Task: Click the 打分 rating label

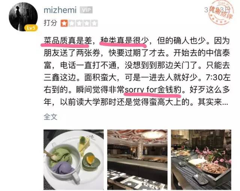Action: click(50, 23)
